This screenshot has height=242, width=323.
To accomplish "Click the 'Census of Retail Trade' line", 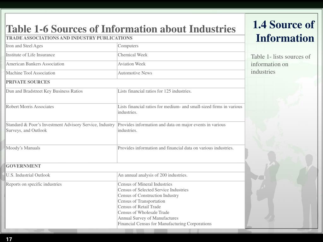I will pyautogui.click(x=139, y=207).
